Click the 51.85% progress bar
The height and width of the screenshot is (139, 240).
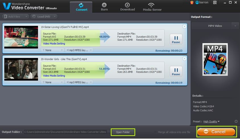(x=103, y=70)
